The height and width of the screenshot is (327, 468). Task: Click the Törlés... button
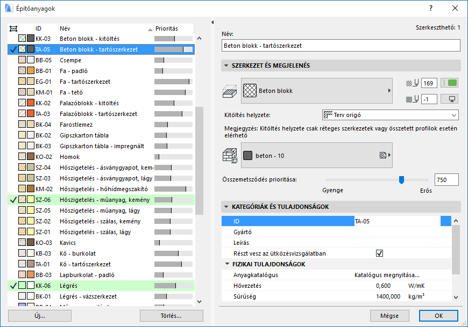(x=171, y=316)
